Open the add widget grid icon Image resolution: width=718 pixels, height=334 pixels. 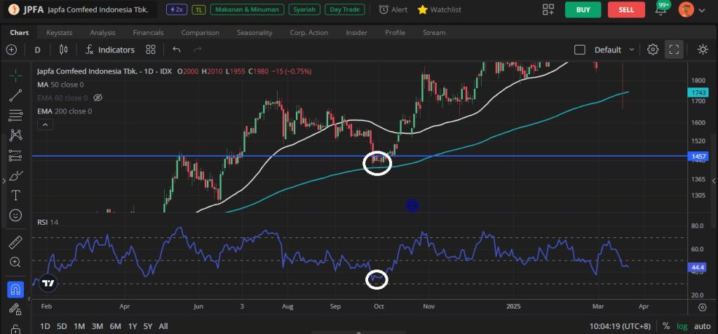tap(548, 10)
